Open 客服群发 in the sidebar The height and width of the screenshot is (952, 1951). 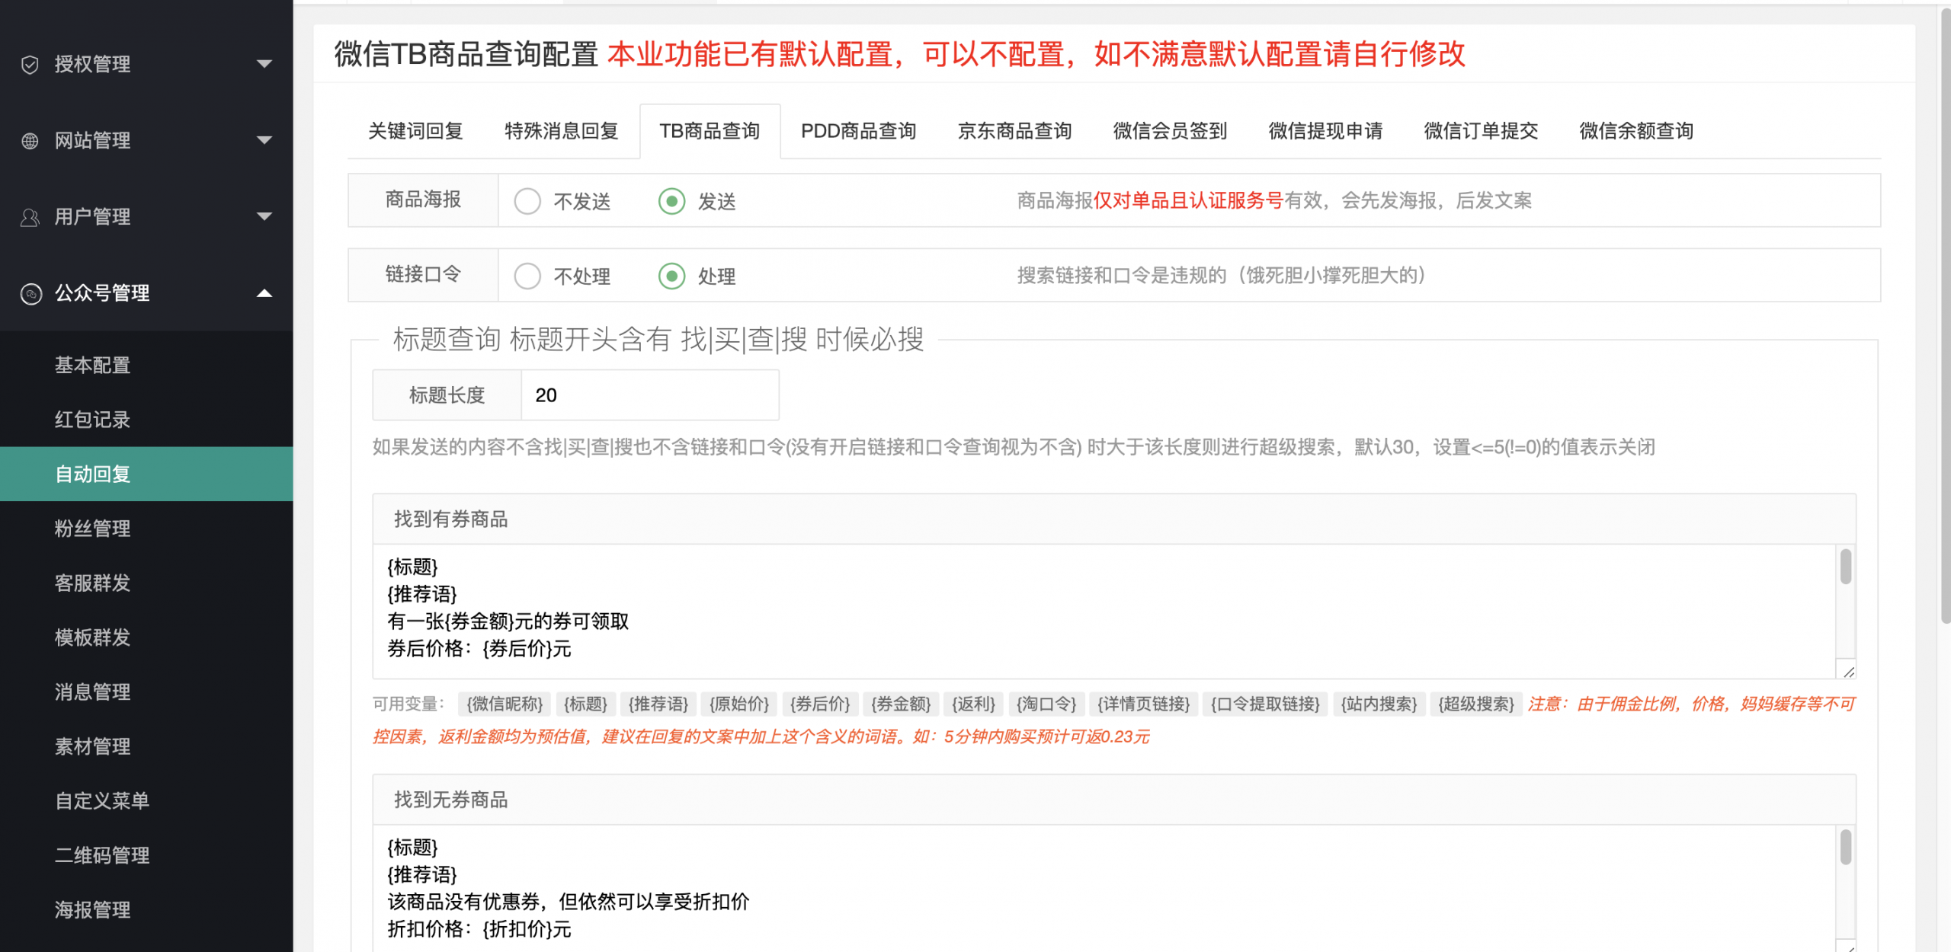[x=146, y=583]
